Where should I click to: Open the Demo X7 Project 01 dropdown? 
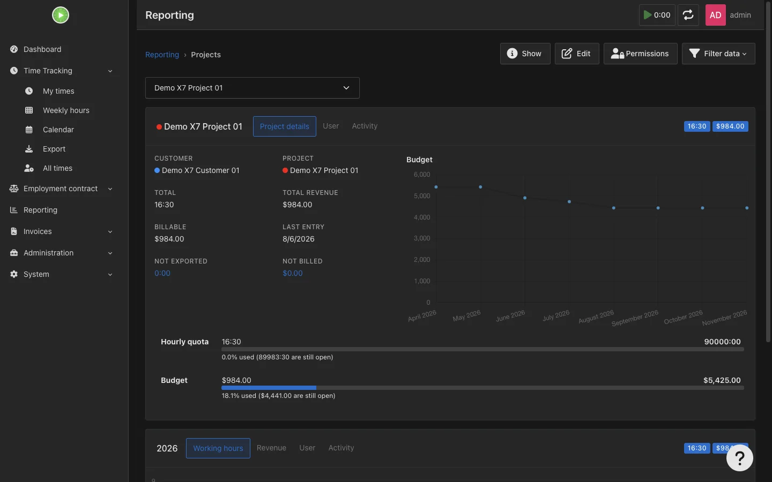click(x=252, y=88)
